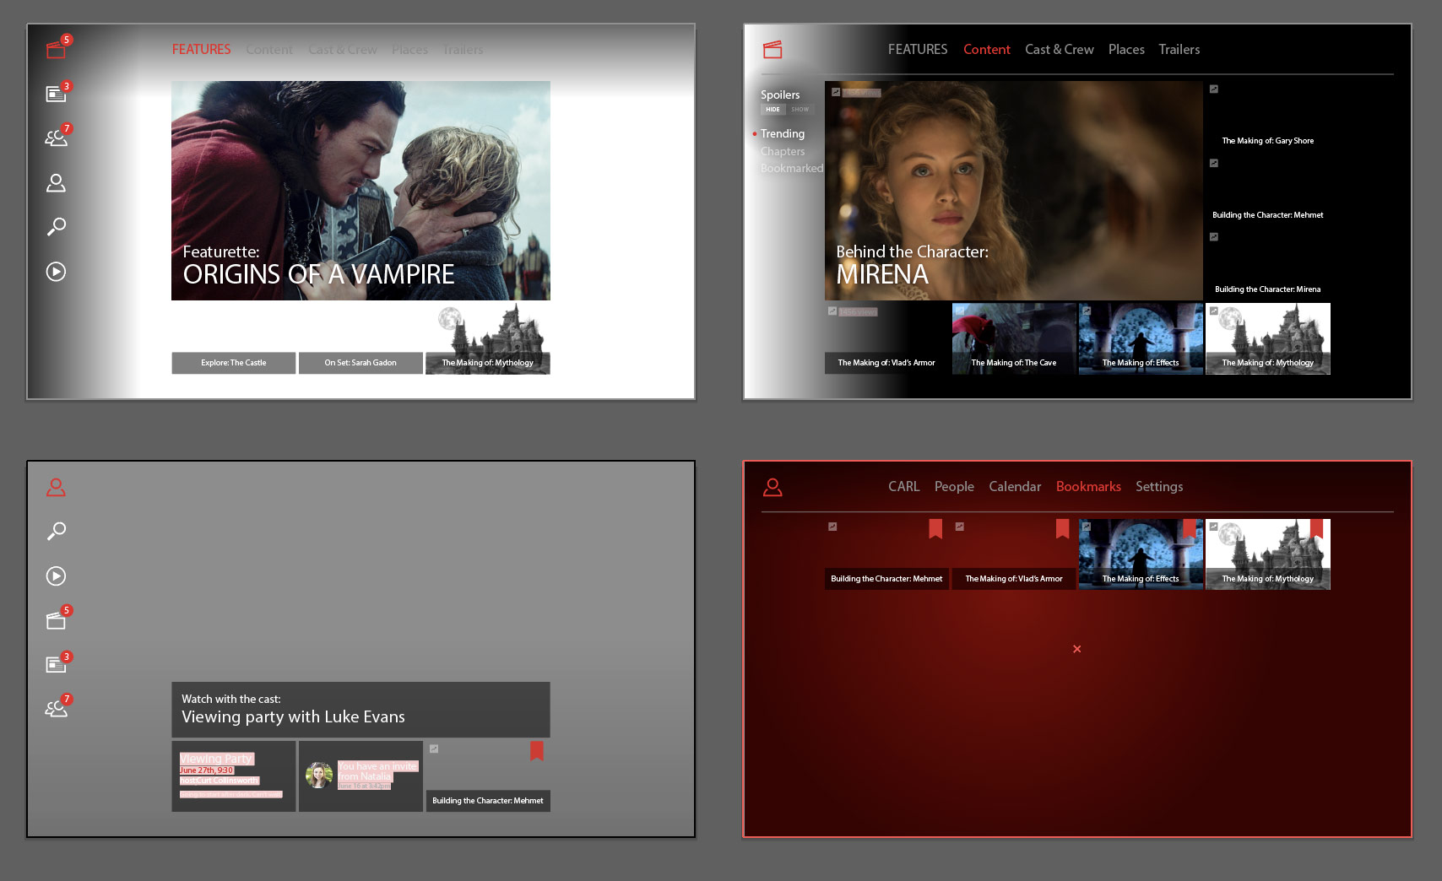This screenshot has width=1442, height=881.
Task: Open Making of: Effects thumbnail on Content screen
Action: (x=1141, y=338)
